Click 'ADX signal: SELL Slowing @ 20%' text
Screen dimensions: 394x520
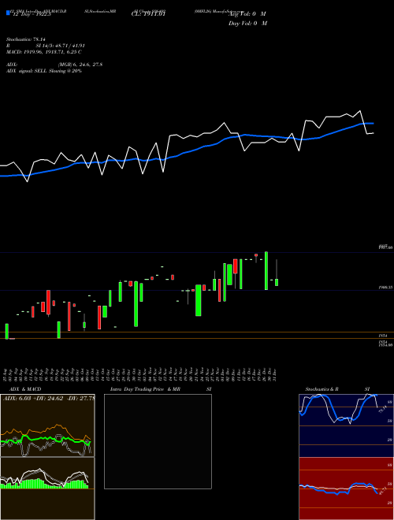[44, 71]
